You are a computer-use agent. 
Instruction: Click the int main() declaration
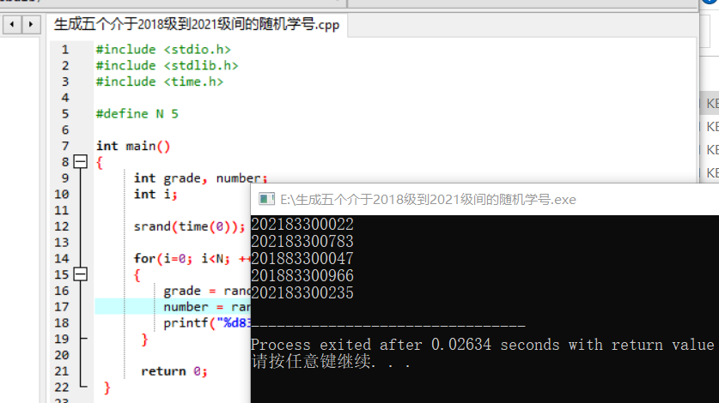click(133, 146)
